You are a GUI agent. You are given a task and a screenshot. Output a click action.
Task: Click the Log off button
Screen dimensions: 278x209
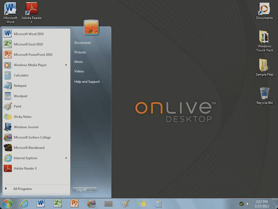81,189
